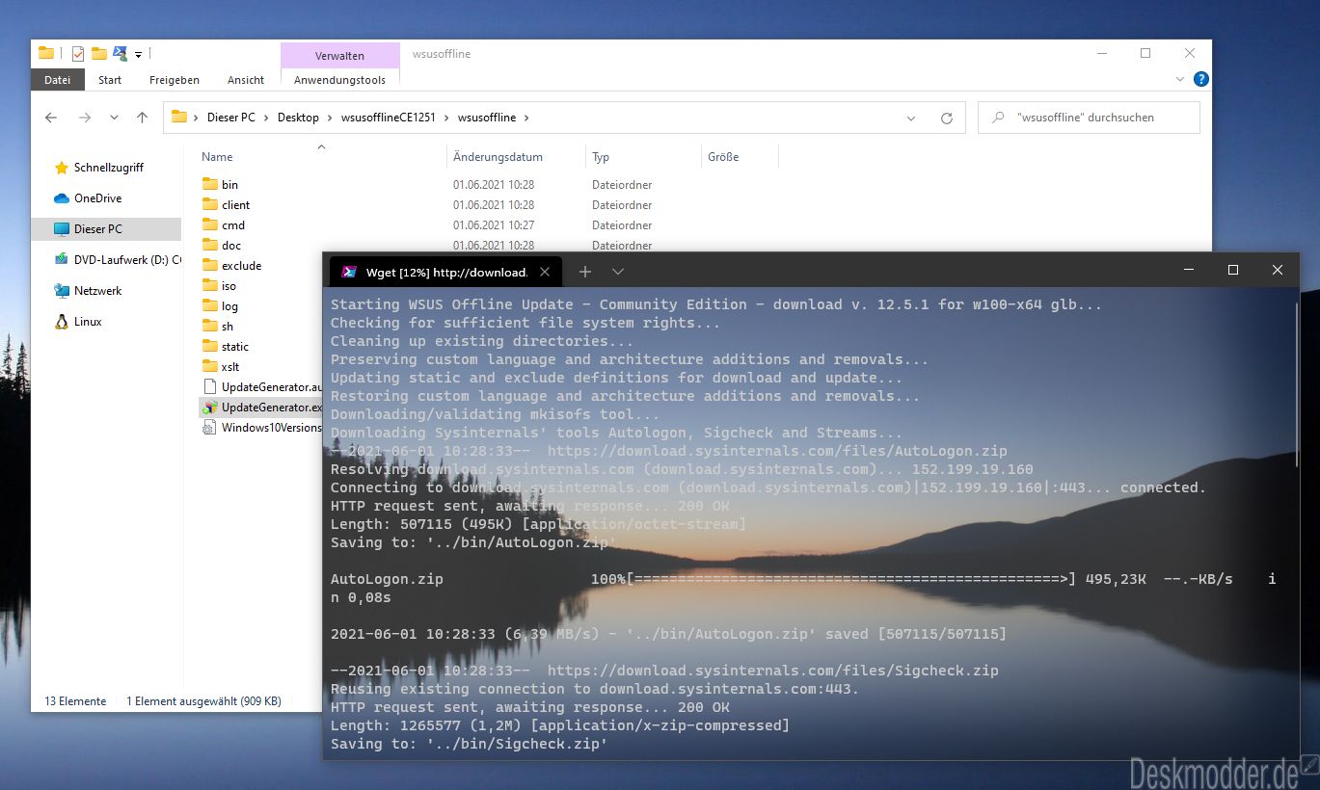Viewport: 1320px width, 790px height.
Task: Select Linux in navigation pane
Action: 88,322
